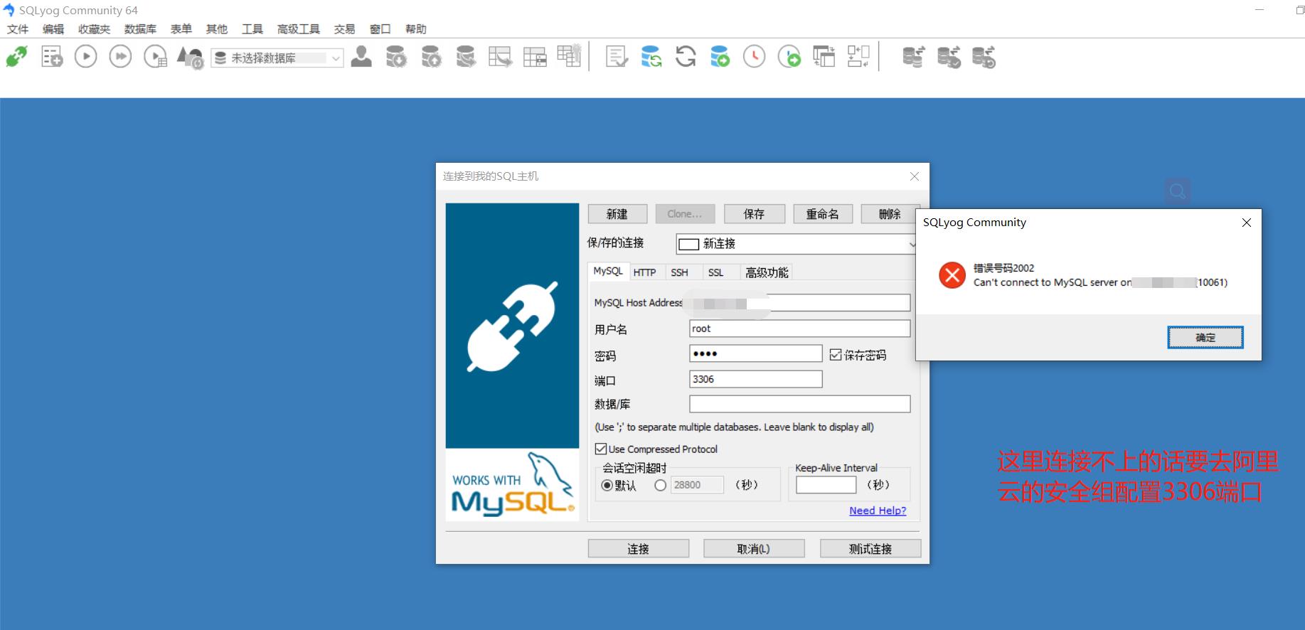Toggle Use Compressed Protocol checkbox
This screenshot has width=1305, height=630.
[x=601, y=449]
